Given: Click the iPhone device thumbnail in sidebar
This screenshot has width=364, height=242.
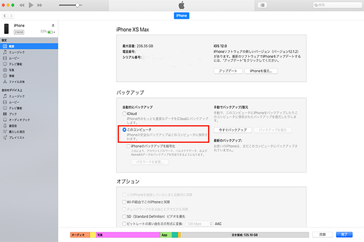Looking at the screenshot, I should pyautogui.click(x=7, y=28).
